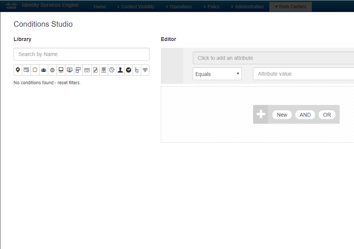Filter by single user silhouette icon

(x=120, y=70)
